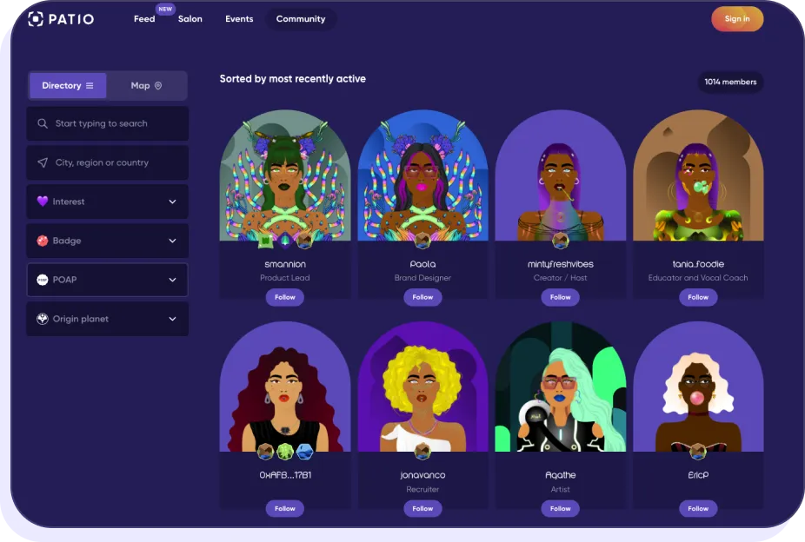Open Paola's avatar thumbnail
Screen dimensions: 805x542
click(422, 175)
